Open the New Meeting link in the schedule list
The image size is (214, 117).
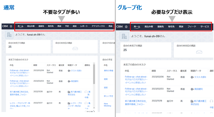[x=107, y=104]
